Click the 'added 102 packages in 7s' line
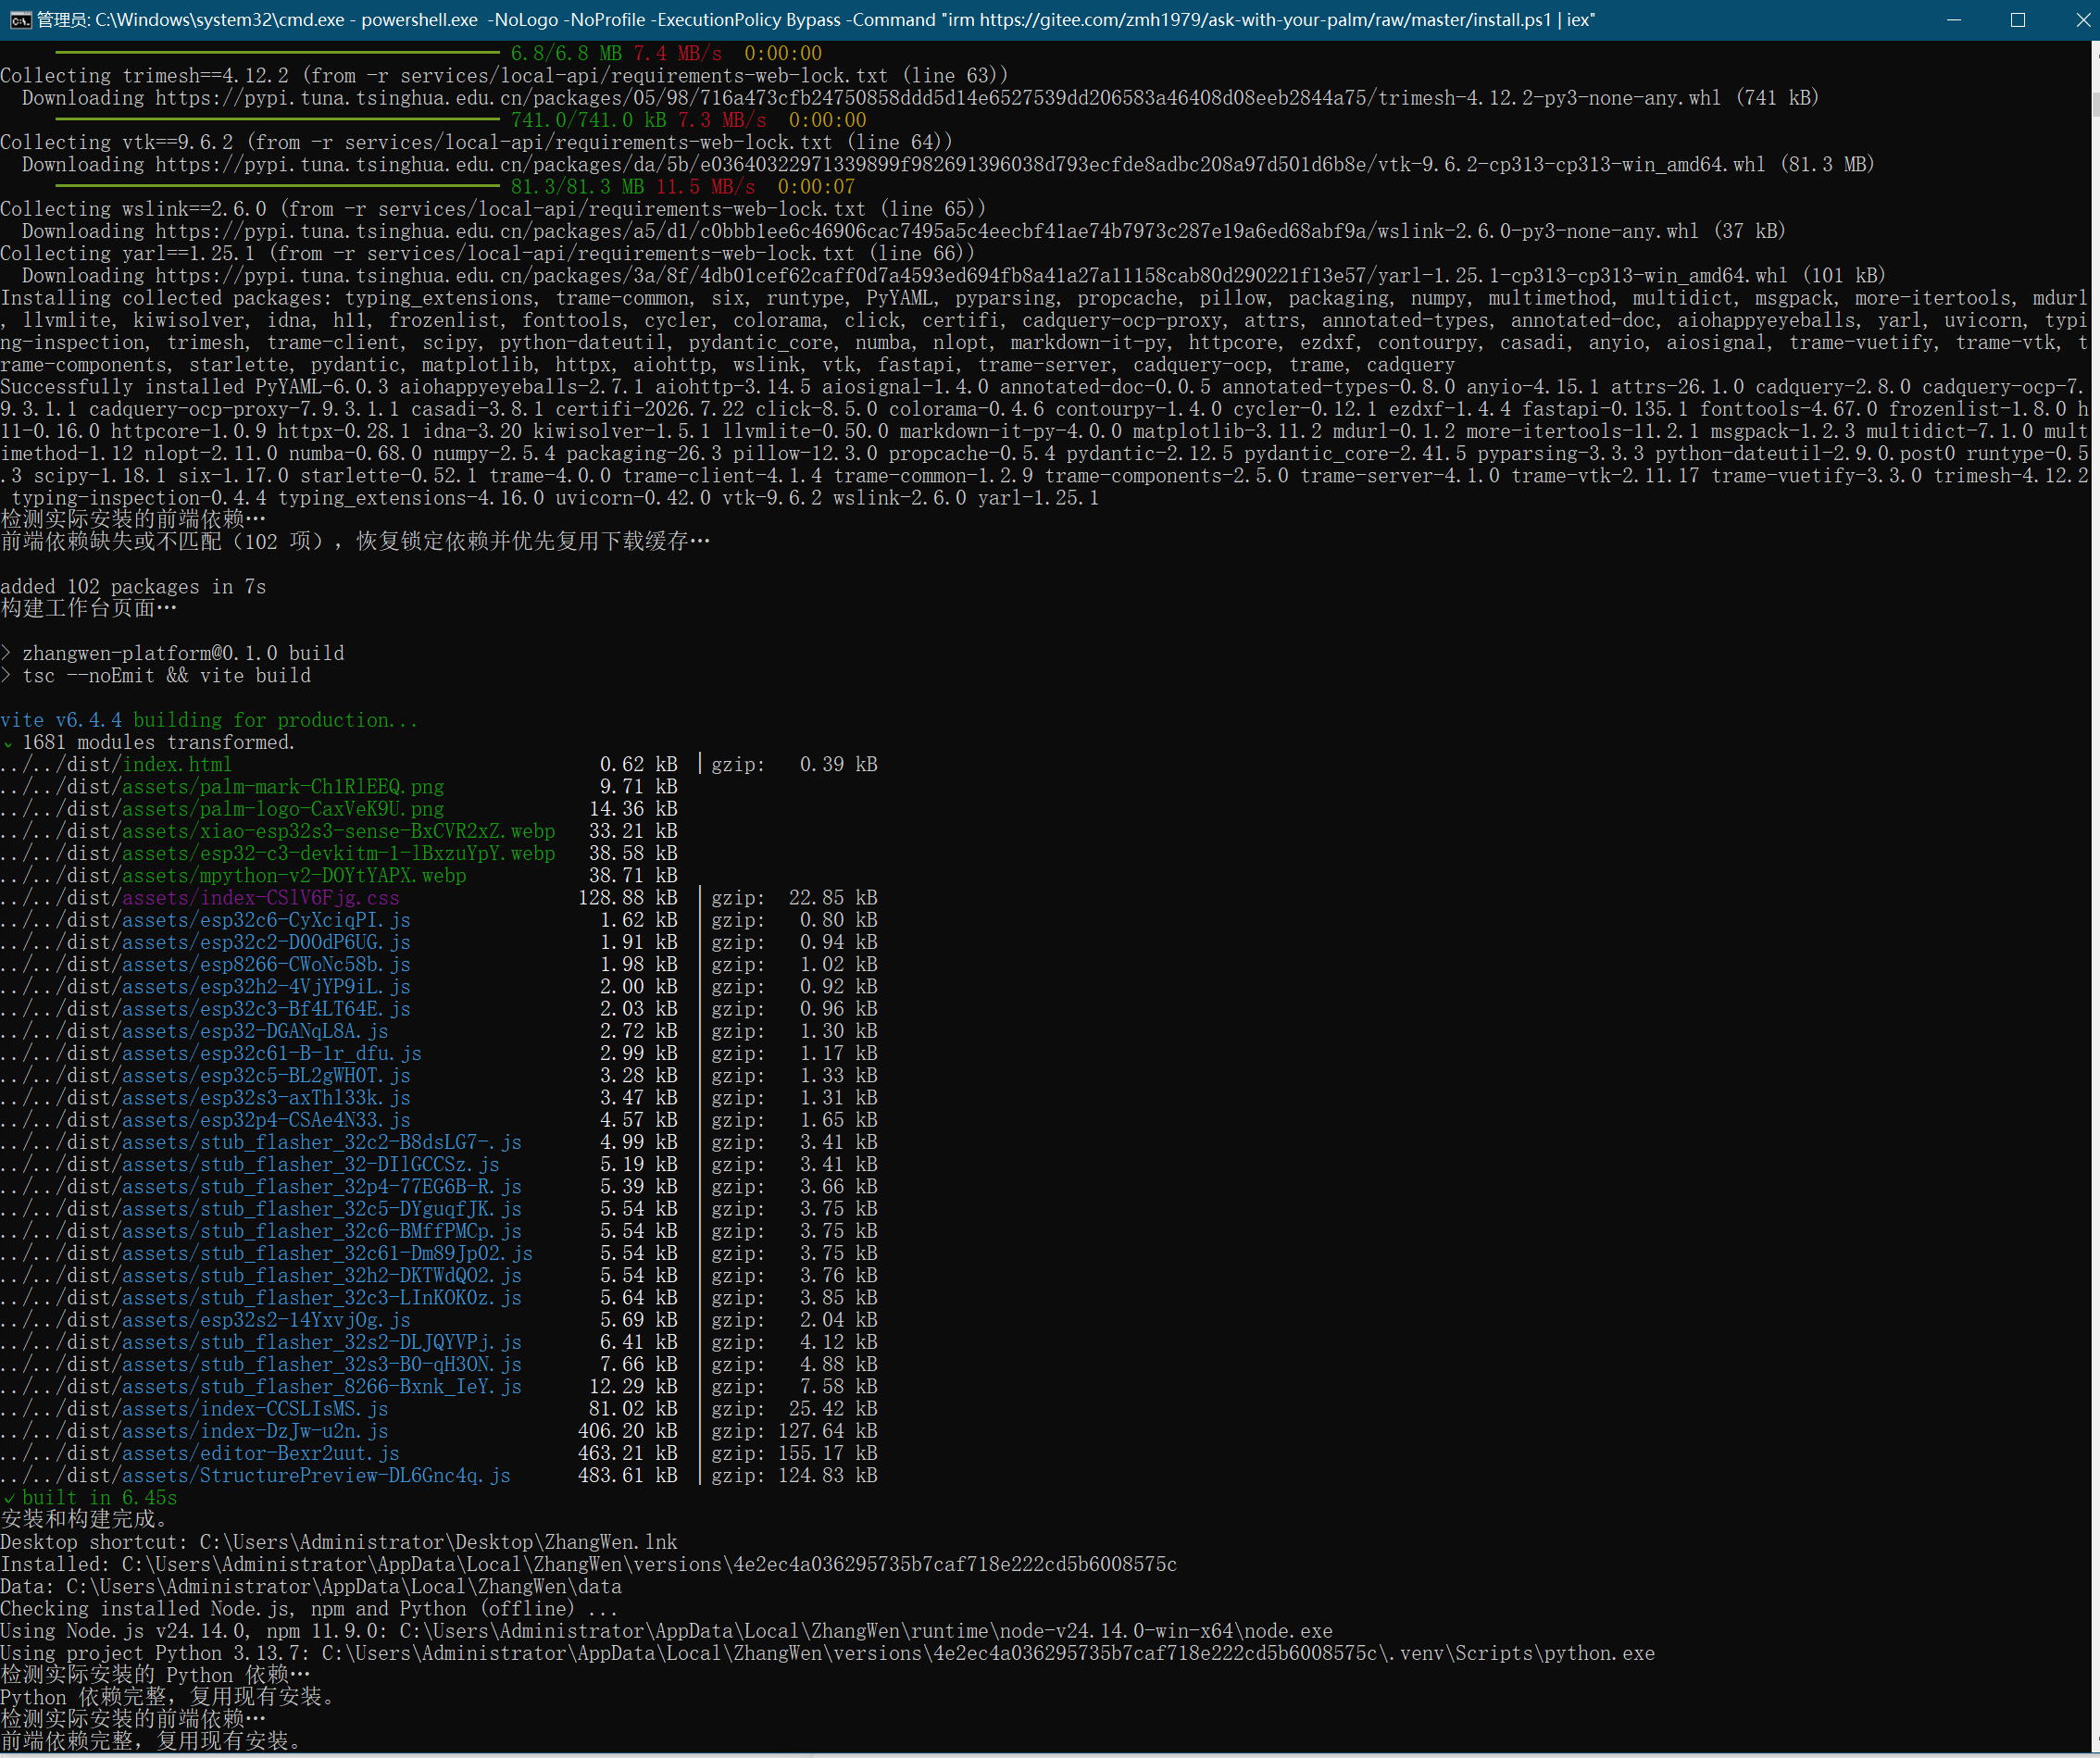This screenshot has height=1758, width=2100. [133, 587]
